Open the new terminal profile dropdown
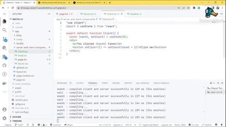Viewport: 226px width, 127px height. pos(214,83)
